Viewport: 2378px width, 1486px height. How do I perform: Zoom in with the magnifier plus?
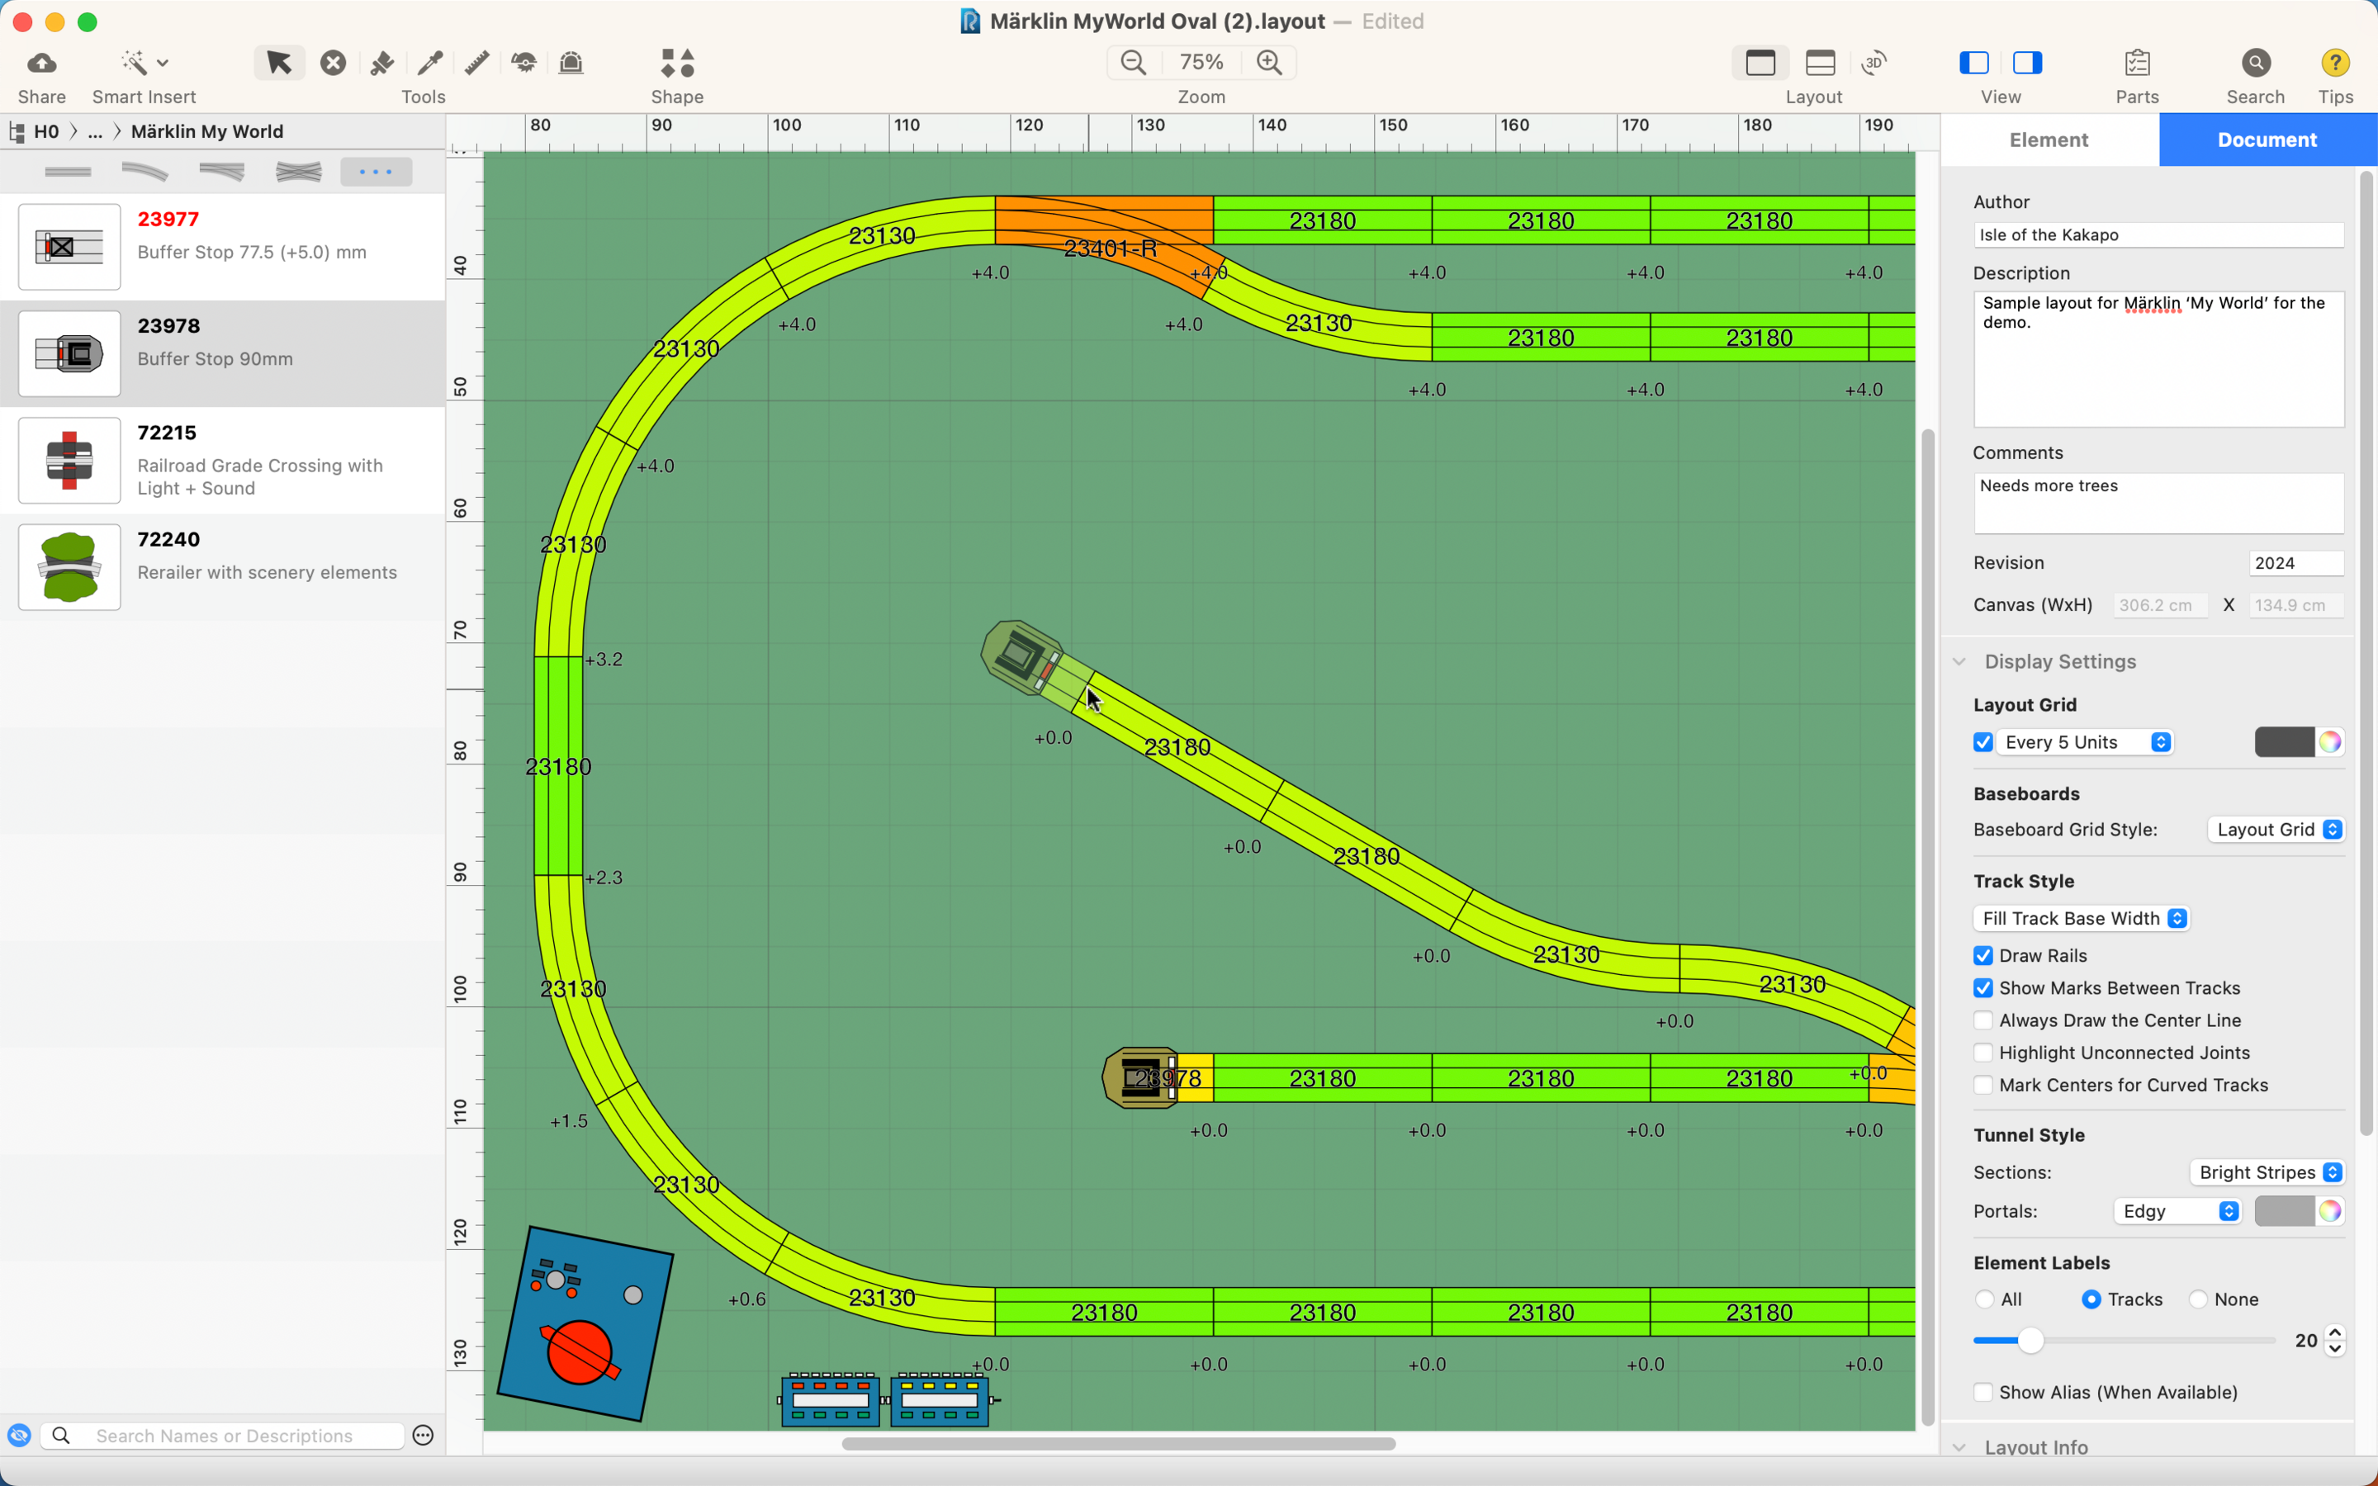point(1270,63)
